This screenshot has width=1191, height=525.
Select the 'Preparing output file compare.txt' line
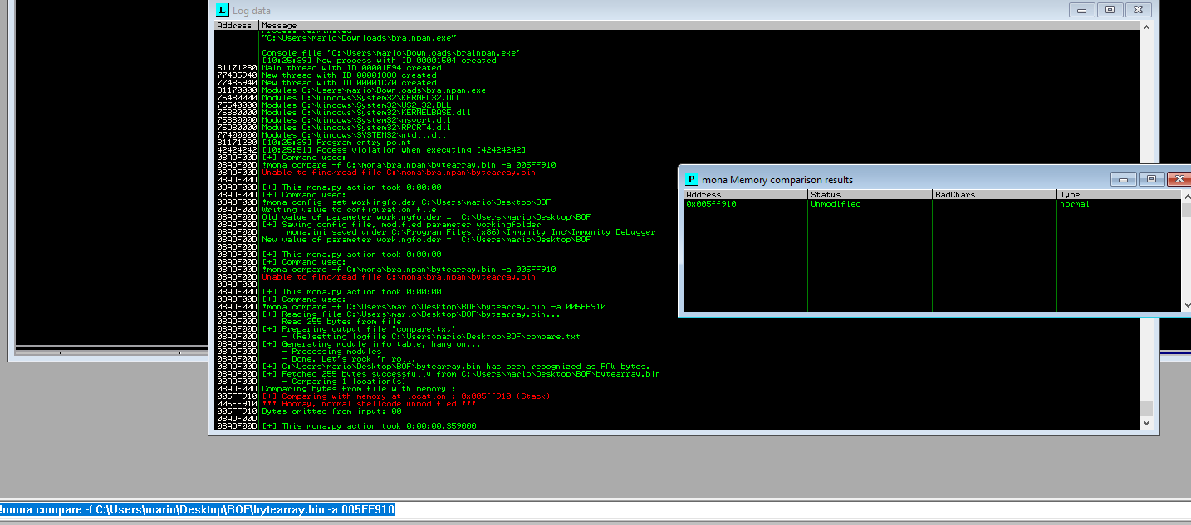coord(359,329)
